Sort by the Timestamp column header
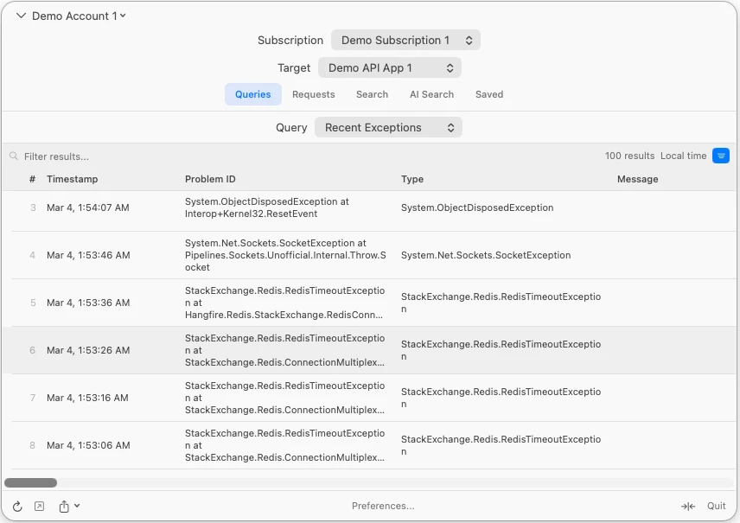This screenshot has width=740, height=523. [x=73, y=179]
